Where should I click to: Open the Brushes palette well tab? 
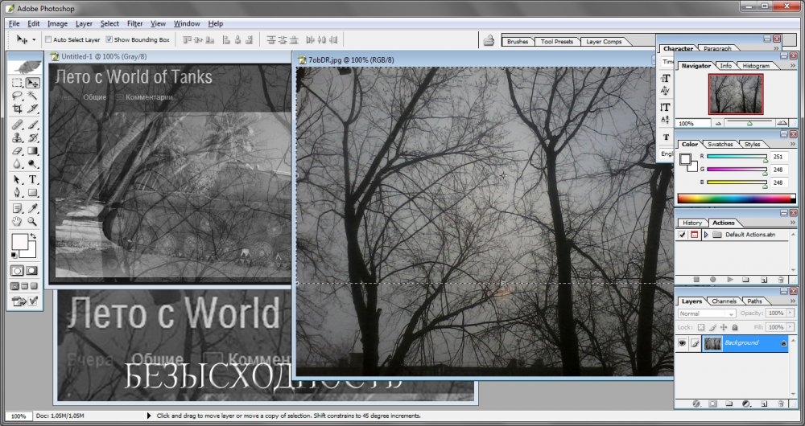518,41
